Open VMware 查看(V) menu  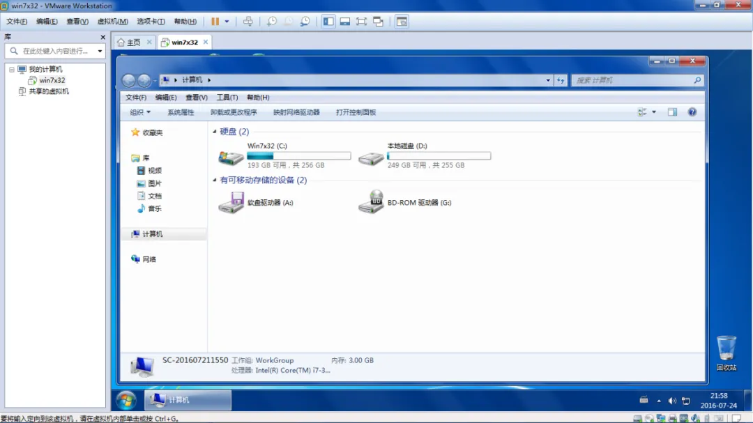click(x=77, y=22)
